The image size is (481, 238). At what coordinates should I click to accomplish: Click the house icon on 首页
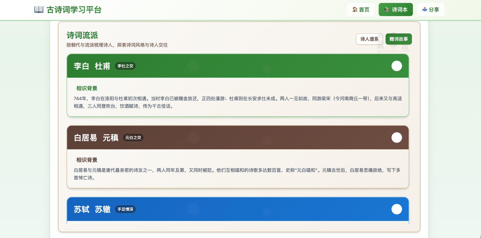355,9
